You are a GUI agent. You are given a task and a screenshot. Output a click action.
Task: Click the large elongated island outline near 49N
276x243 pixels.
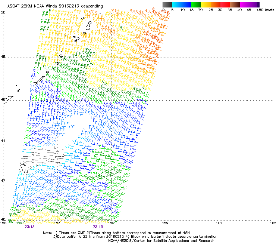(89, 25)
